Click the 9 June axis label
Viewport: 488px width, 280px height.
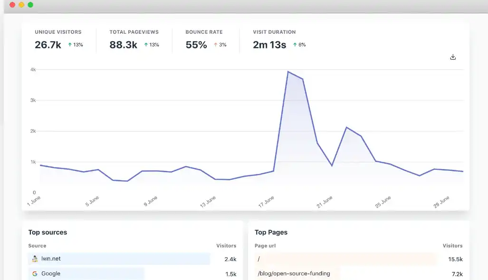click(150, 201)
